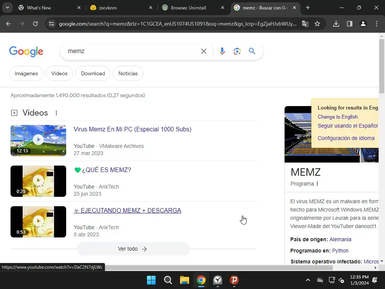Open a new browser tab
The height and width of the screenshot is (289, 385).
pos(308,8)
